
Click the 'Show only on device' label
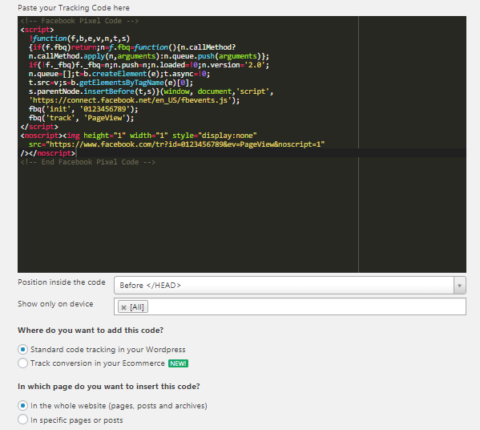coord(55,304)
